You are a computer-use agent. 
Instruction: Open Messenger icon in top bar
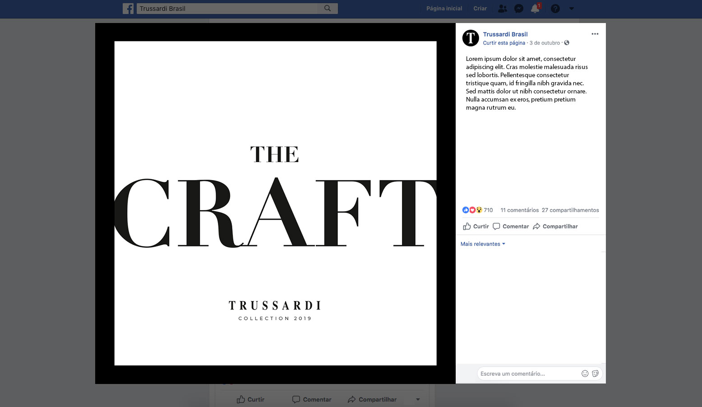(x=519, y=9)
